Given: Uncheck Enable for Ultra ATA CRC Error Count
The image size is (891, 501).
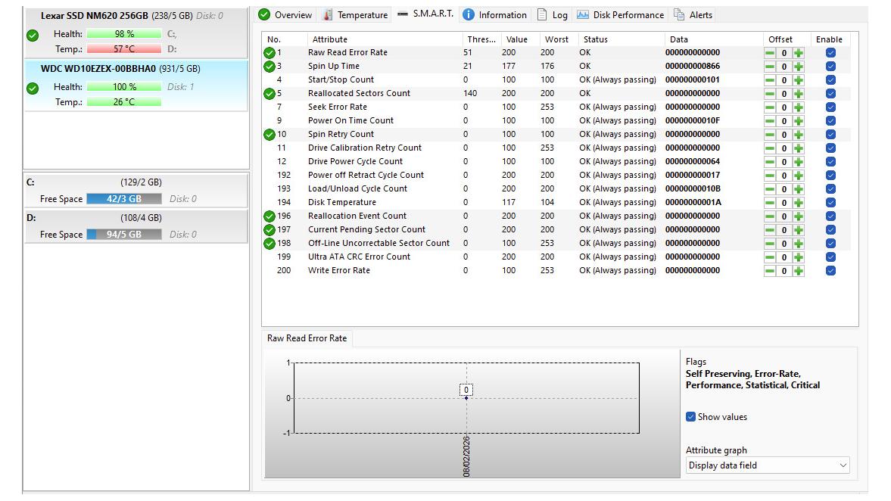Looking at the screenshot, I should pos(830,257).
